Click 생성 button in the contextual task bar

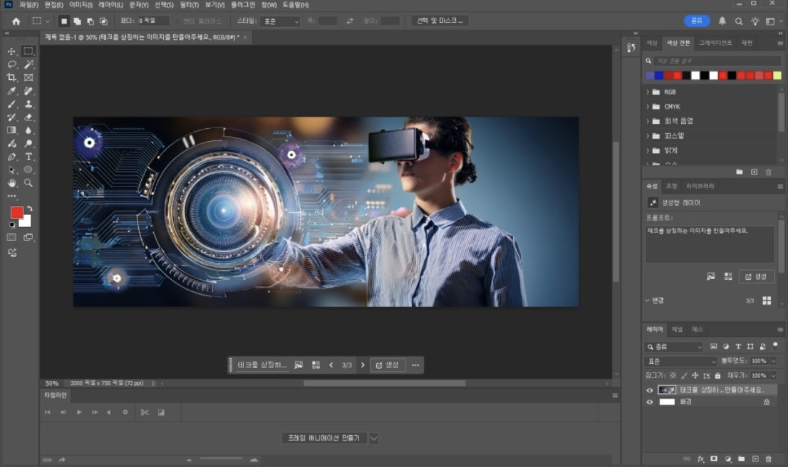tap(387, 365)
